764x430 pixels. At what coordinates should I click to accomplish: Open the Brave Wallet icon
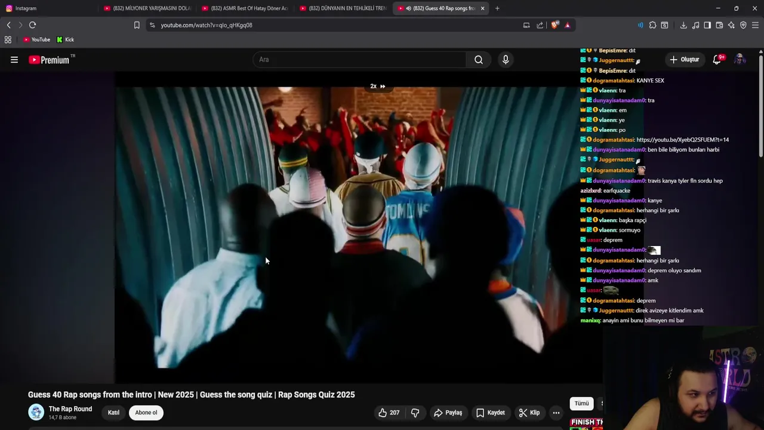point(719,25)
